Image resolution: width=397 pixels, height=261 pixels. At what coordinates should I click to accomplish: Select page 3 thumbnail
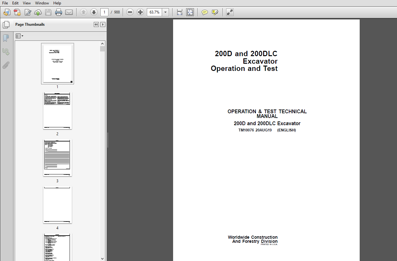[x=57, y=158]
